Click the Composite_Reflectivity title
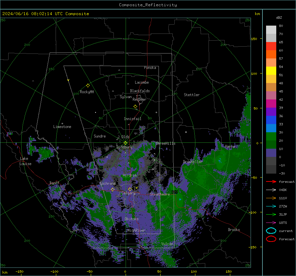 148,5
